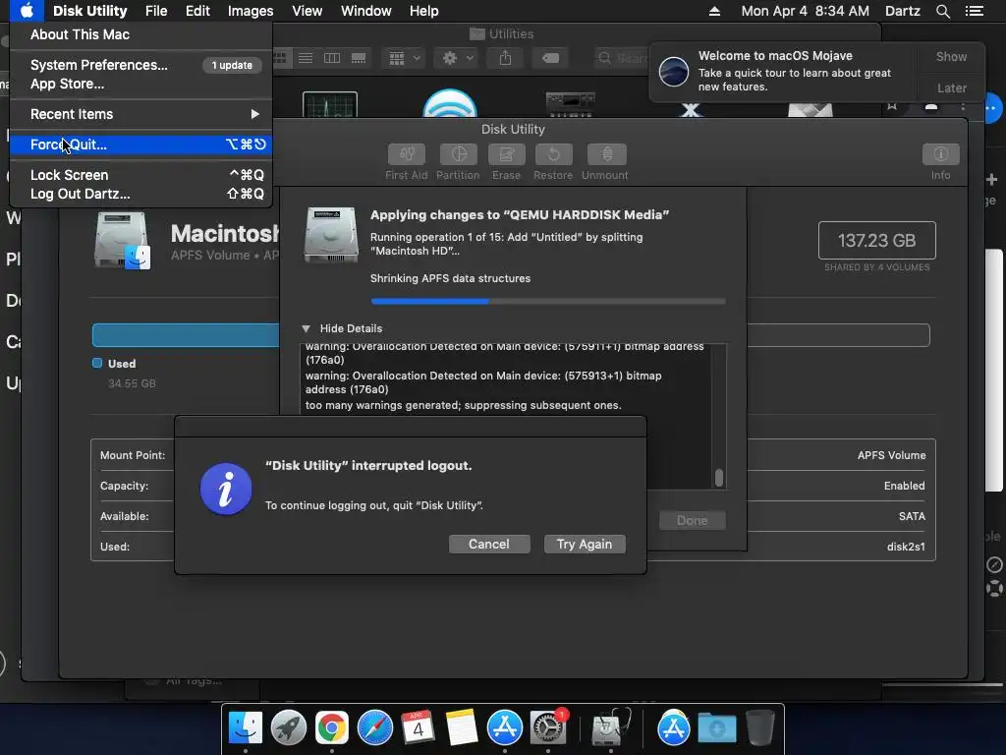
Task: Click the eject icon in menu bar
Action: 714,11
